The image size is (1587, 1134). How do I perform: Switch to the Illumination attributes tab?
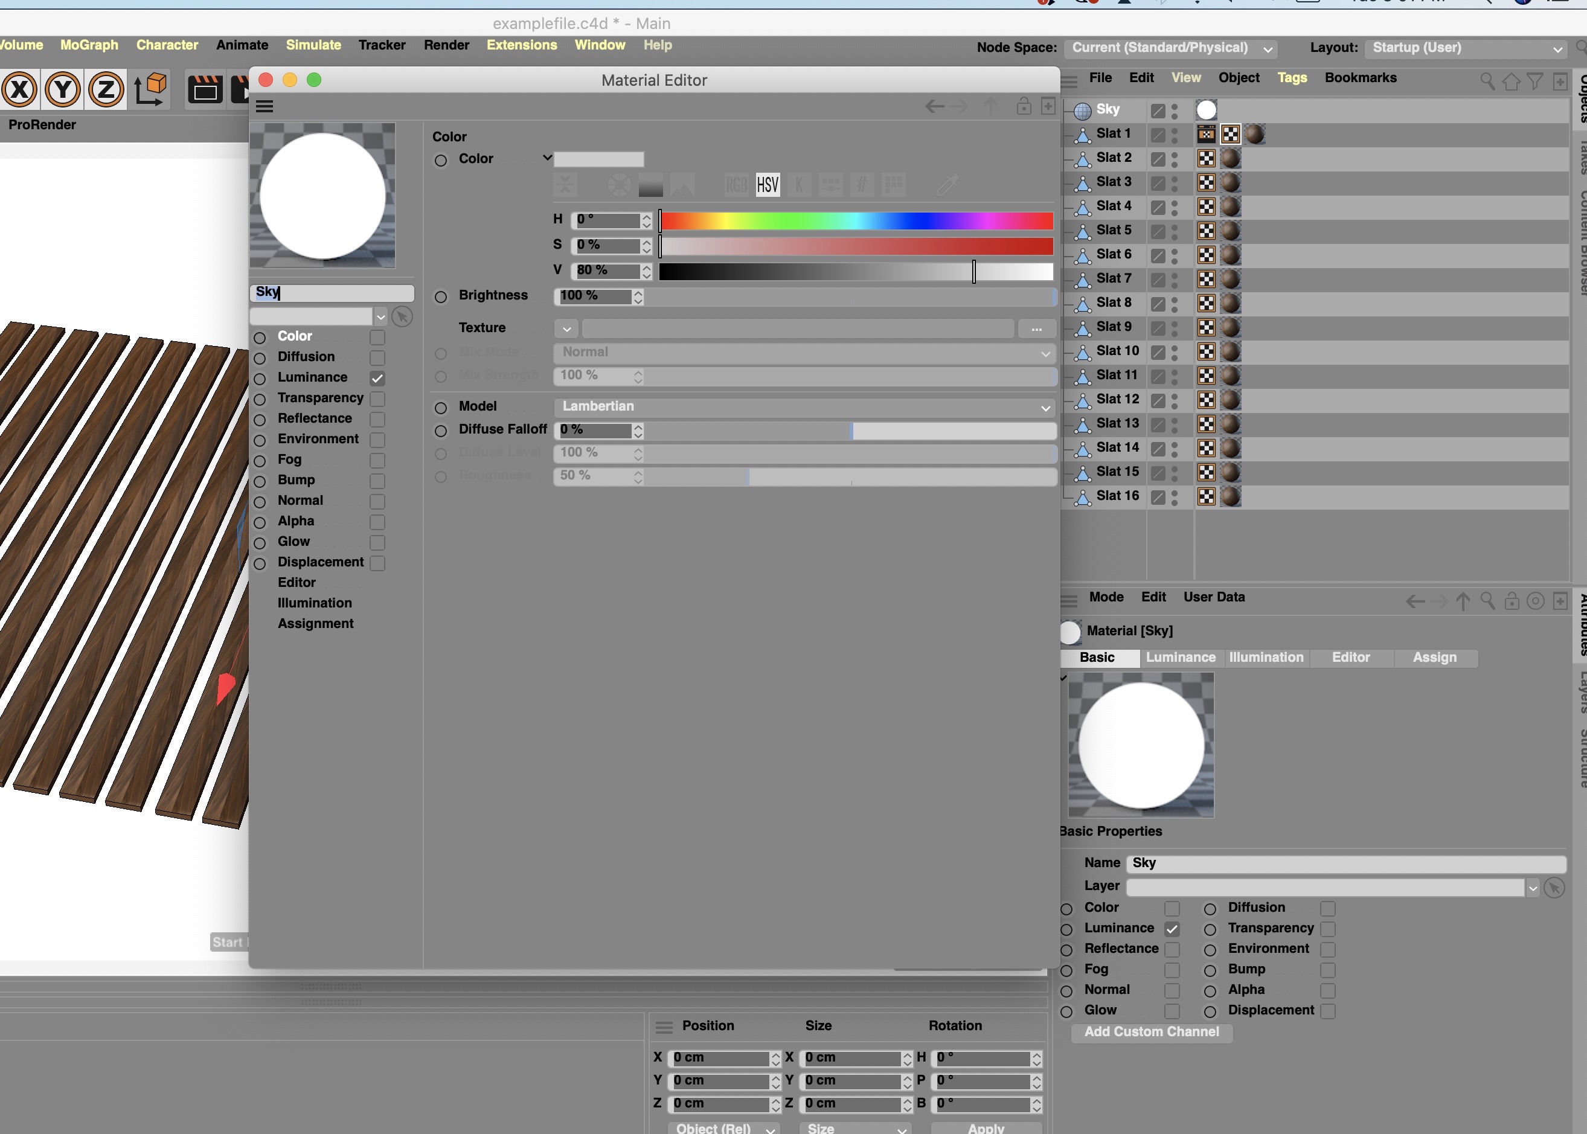click(x=1265, y=658)
